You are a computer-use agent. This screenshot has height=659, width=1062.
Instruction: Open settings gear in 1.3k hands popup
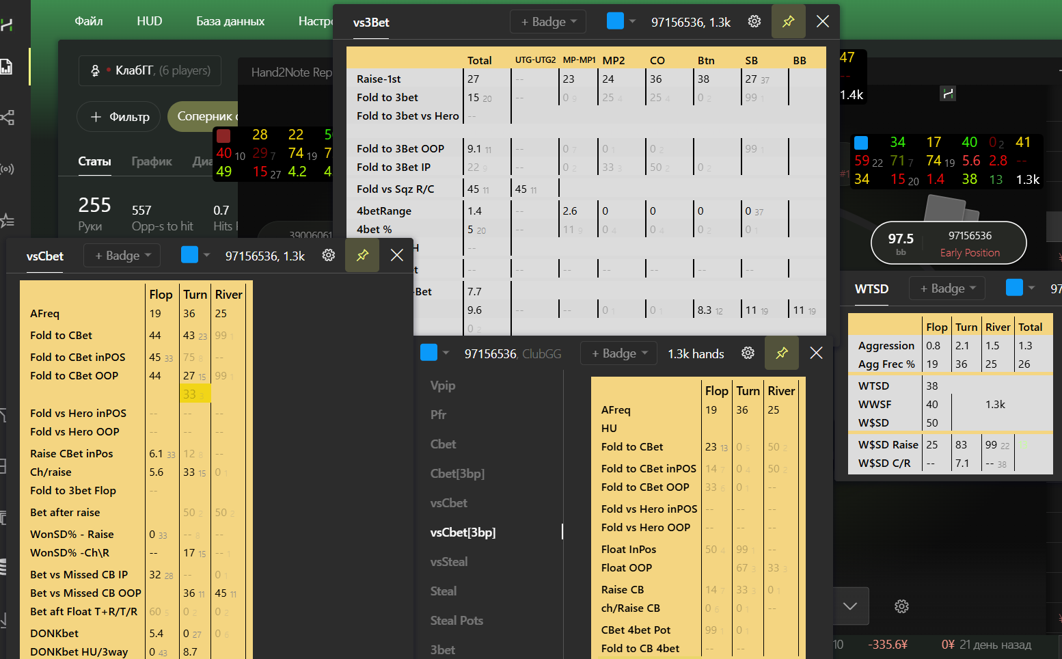click(748, 353)
